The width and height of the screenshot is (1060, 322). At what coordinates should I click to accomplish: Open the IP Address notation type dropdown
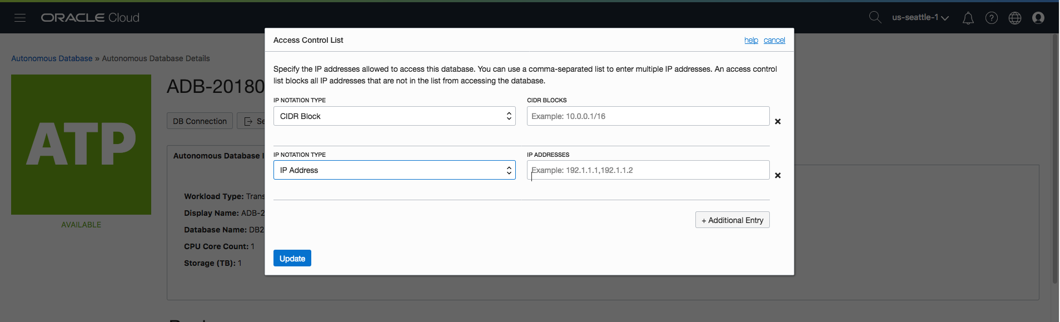point(394,170)
